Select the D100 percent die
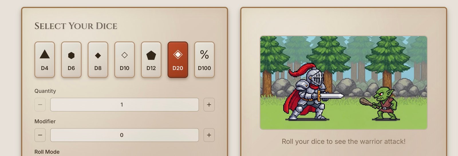Screen dimensions: 458x156 (x=204, y=60)
